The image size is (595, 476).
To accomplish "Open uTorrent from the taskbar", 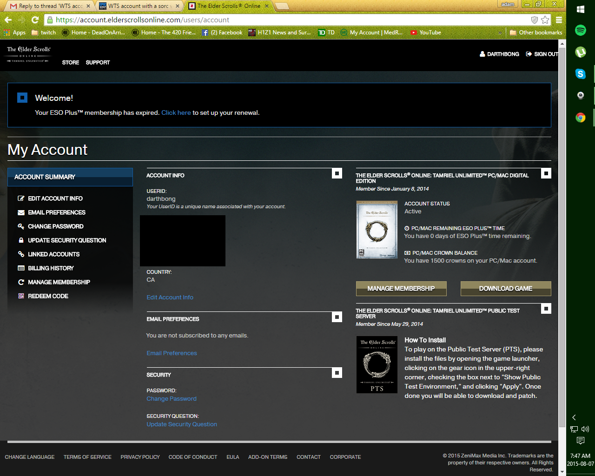I will pos(581,52).
